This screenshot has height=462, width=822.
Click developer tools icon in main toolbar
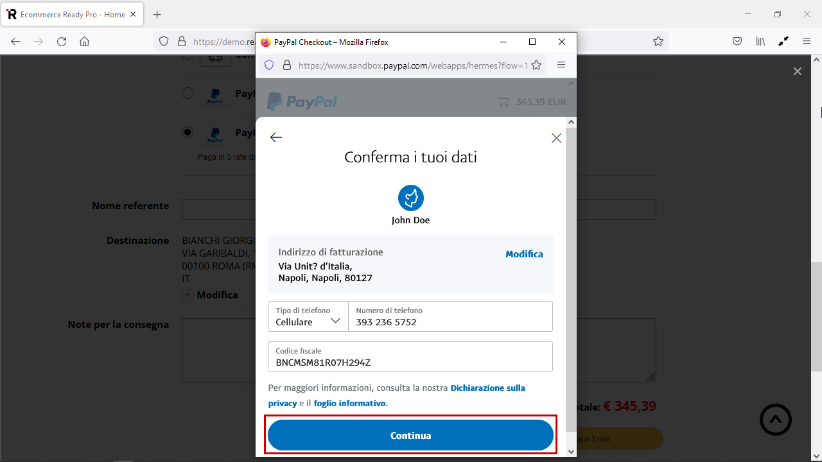(x=783, y=41)
